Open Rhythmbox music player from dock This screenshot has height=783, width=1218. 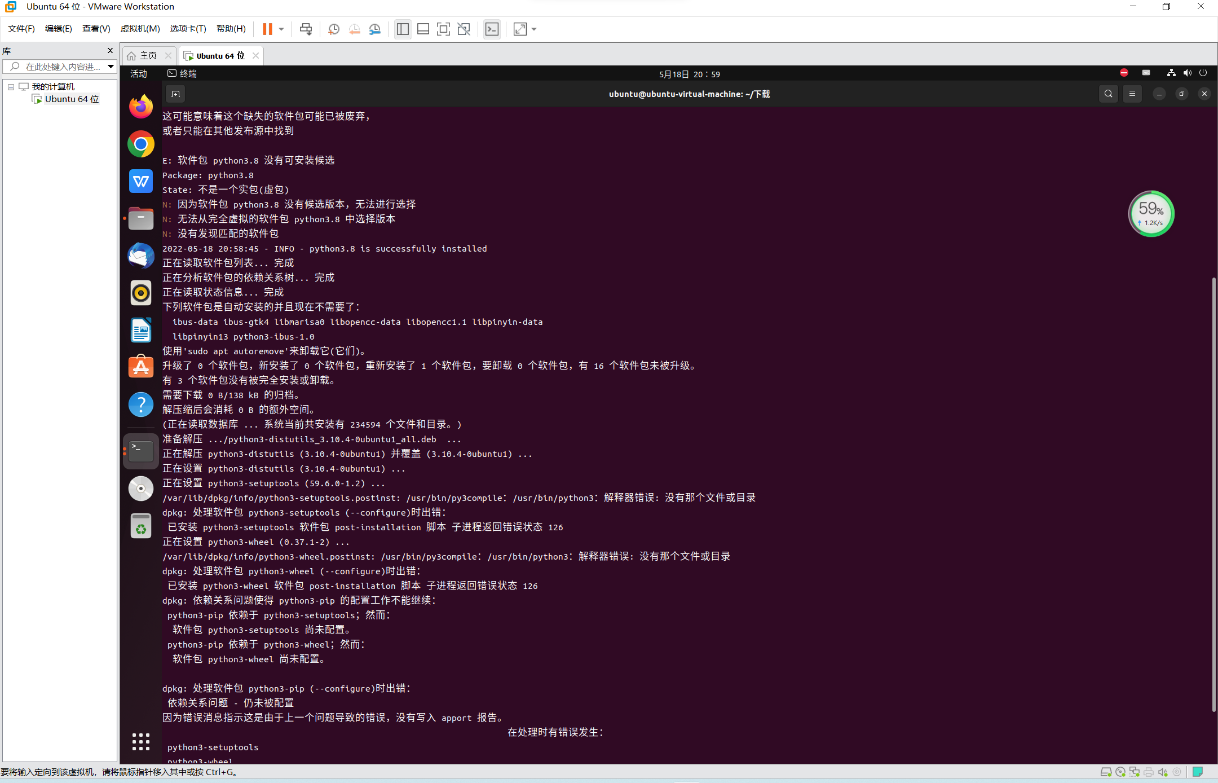[x=141, y=293]
